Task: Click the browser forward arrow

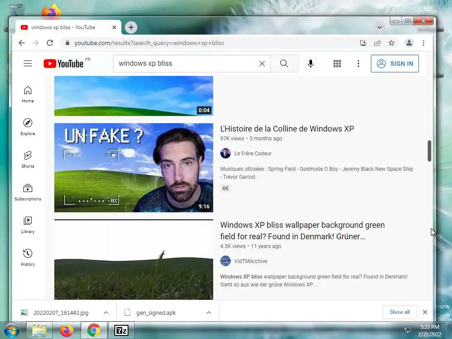Action: [35, 43]
